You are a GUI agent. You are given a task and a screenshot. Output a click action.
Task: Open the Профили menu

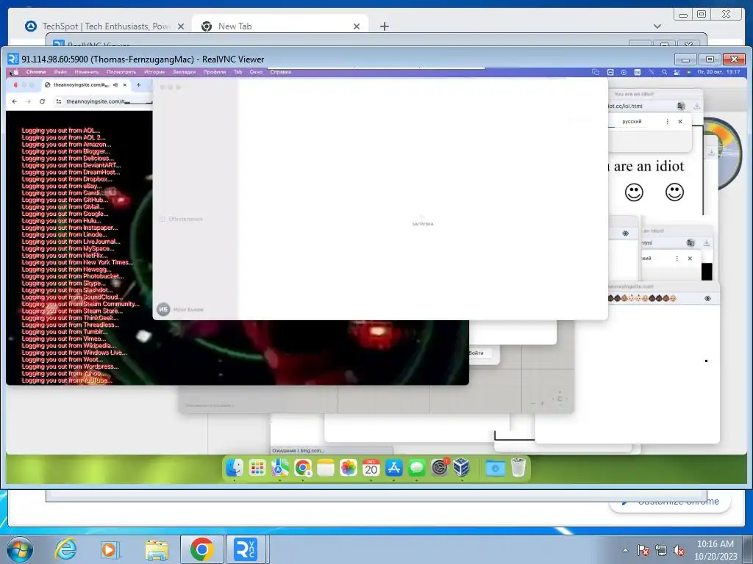click(214, 72)
